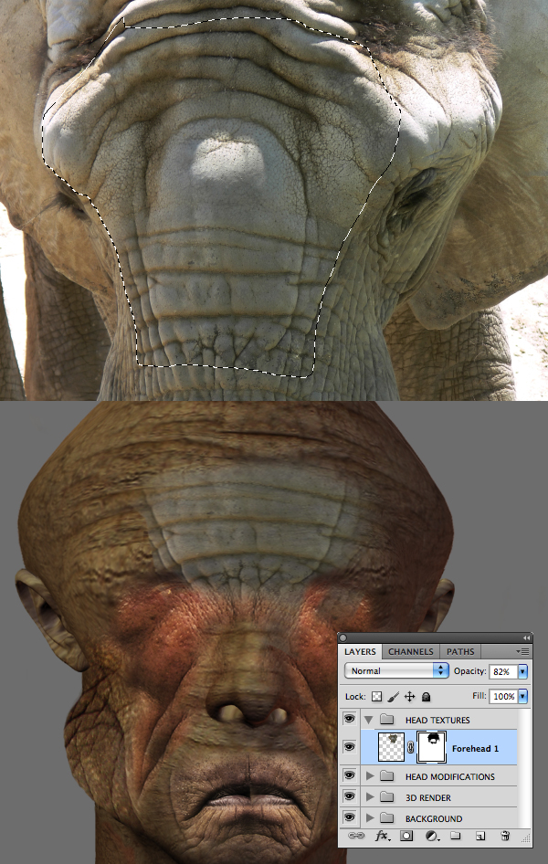Hide the 3D RENDER group
548x864 pixels.
349,796
